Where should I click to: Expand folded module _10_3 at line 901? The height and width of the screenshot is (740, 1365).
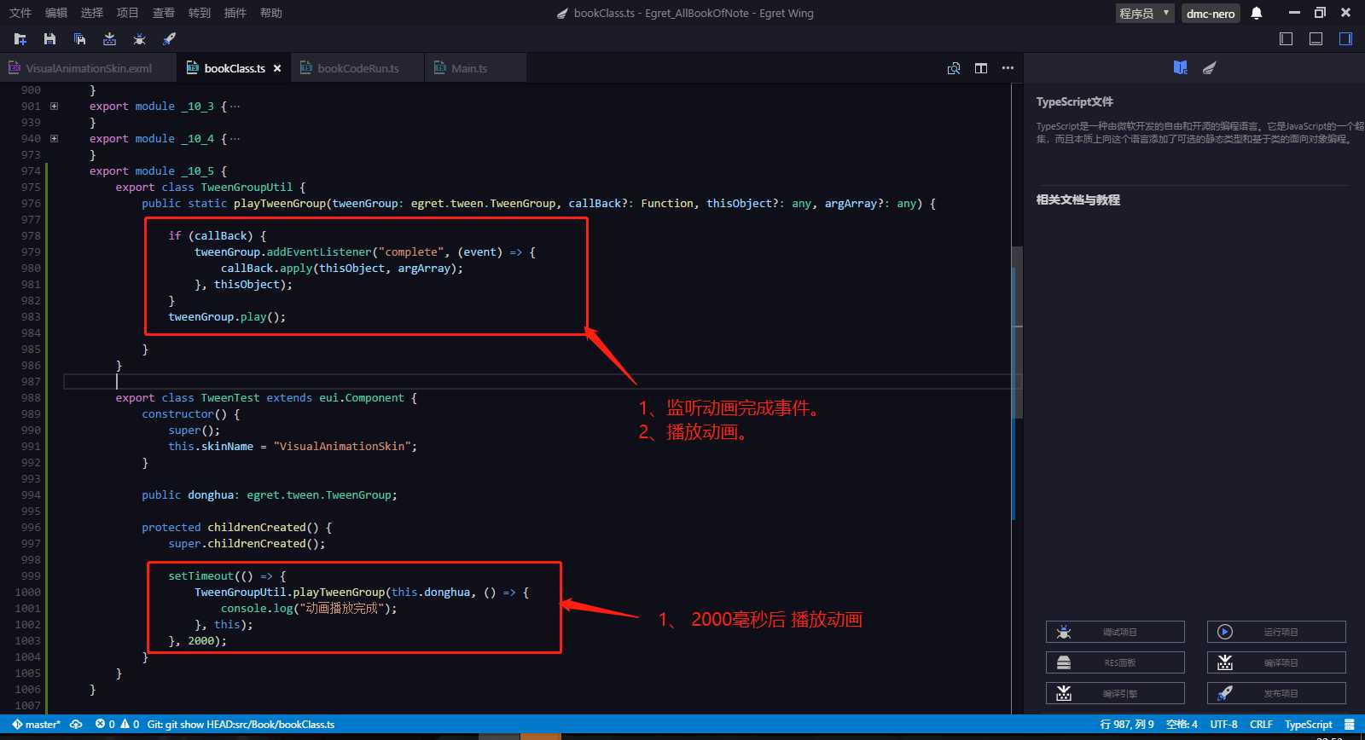tap(54, 107)
